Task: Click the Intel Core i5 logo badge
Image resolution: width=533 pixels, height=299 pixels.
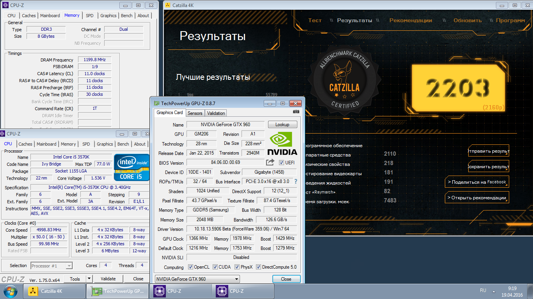Action: click(x=131, y=167)
